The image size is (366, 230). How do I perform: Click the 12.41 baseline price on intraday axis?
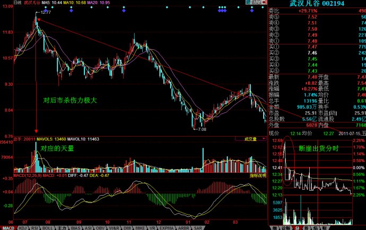[277, 167]
